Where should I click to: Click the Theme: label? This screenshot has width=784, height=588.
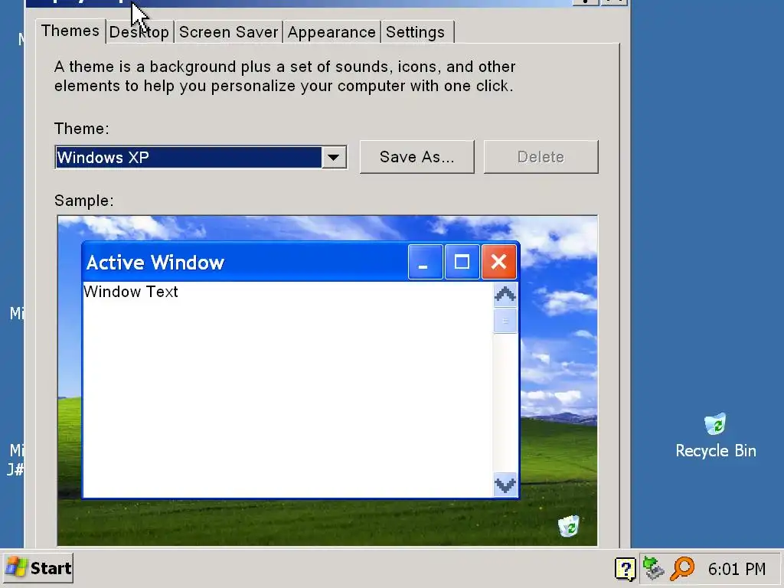pyautogui.click(x=81, y=129)
